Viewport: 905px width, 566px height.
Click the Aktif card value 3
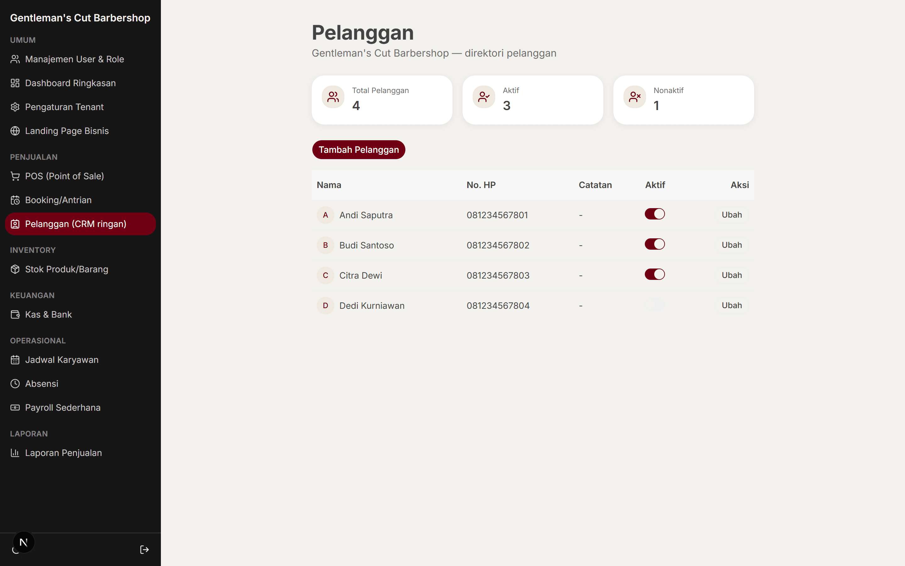pyautogui.click(x=507, y=106)
